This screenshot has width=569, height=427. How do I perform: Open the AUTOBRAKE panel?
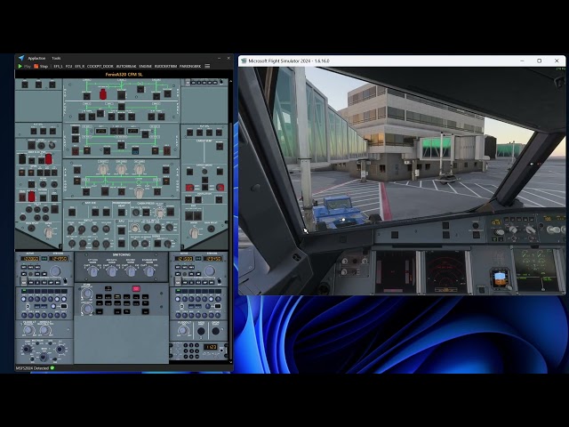[126, 67]
